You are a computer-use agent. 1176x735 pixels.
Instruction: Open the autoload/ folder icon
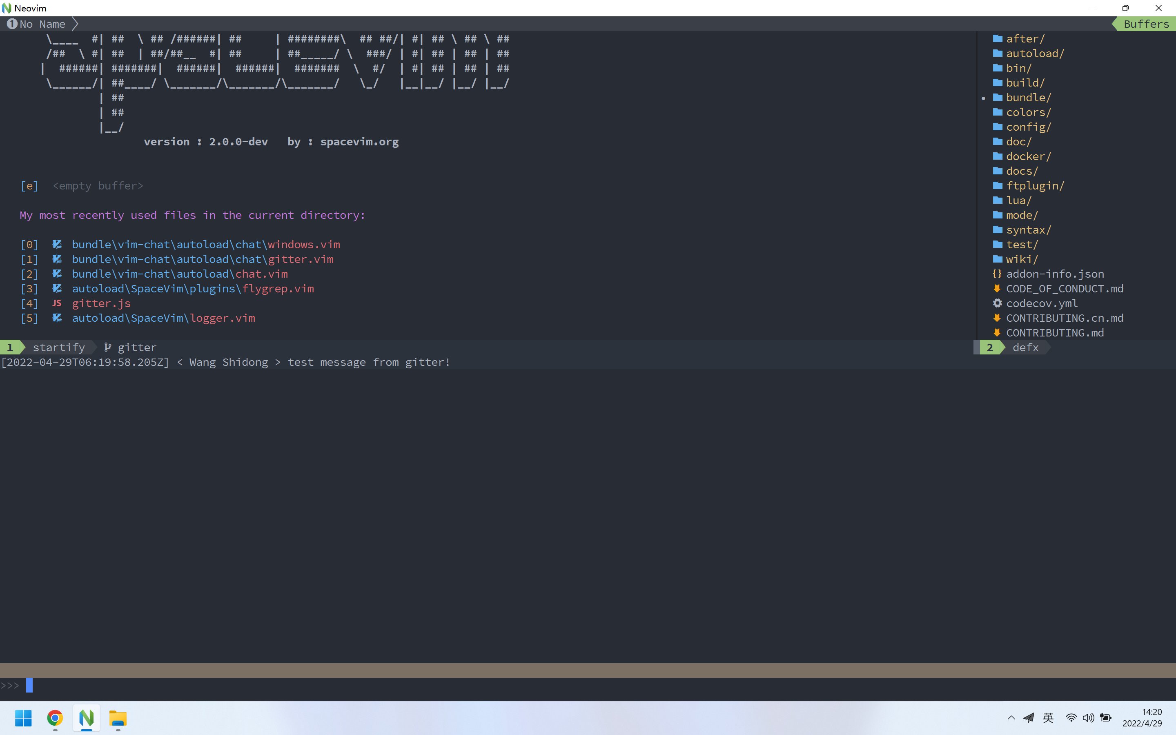998,53
